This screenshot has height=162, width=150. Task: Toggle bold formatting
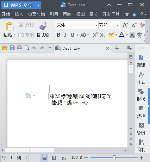[58, 35]
